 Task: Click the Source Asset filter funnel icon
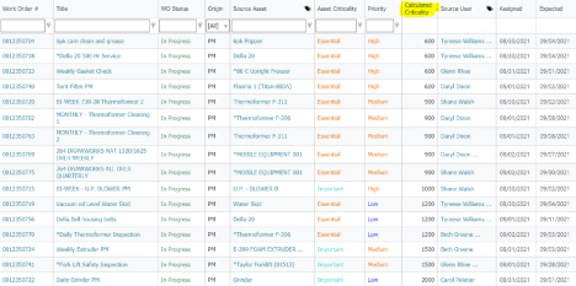tap(309, 26)
